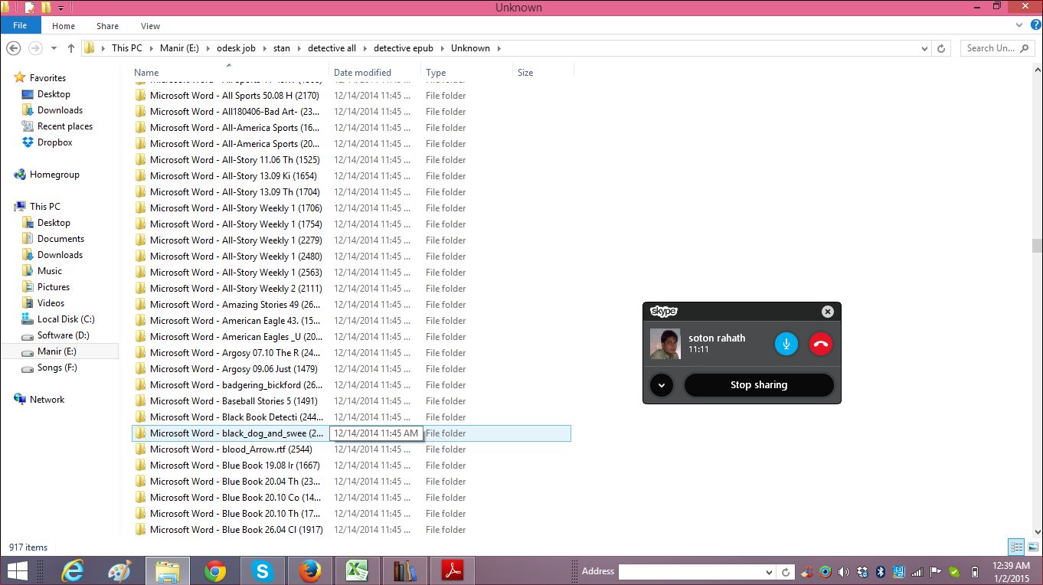
Task: Switch to large icons view toggle
Action: pos(1032,547)
